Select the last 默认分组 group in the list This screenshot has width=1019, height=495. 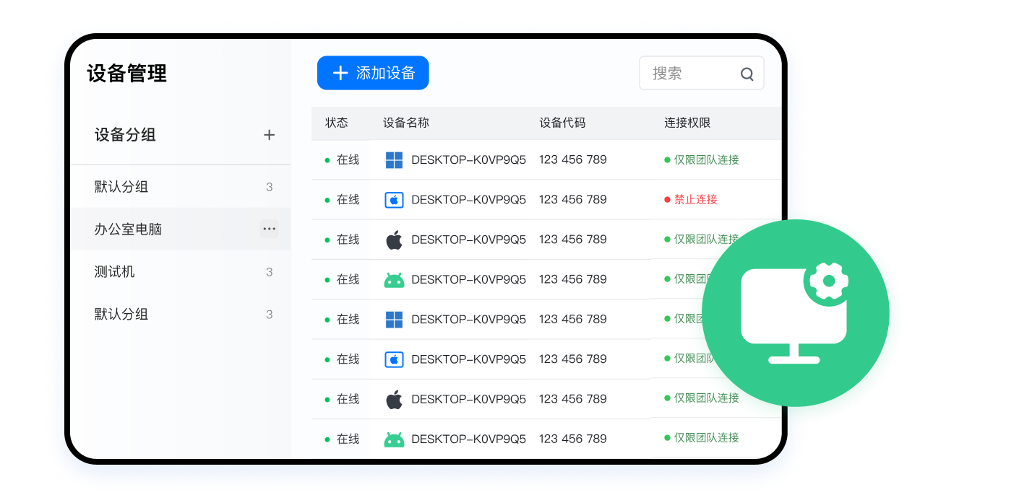click(x=181, y=315)
